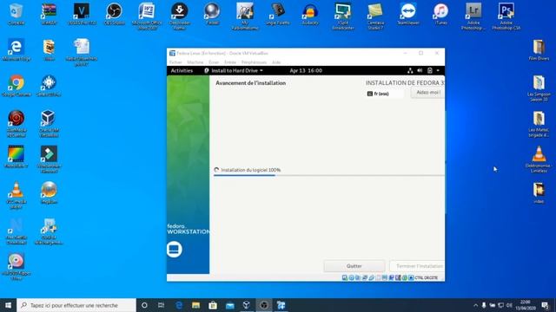This screenshot has width=556, height=312.
Task: Open Corbeille recycle bin desktop icon
Action: (16, 14)
